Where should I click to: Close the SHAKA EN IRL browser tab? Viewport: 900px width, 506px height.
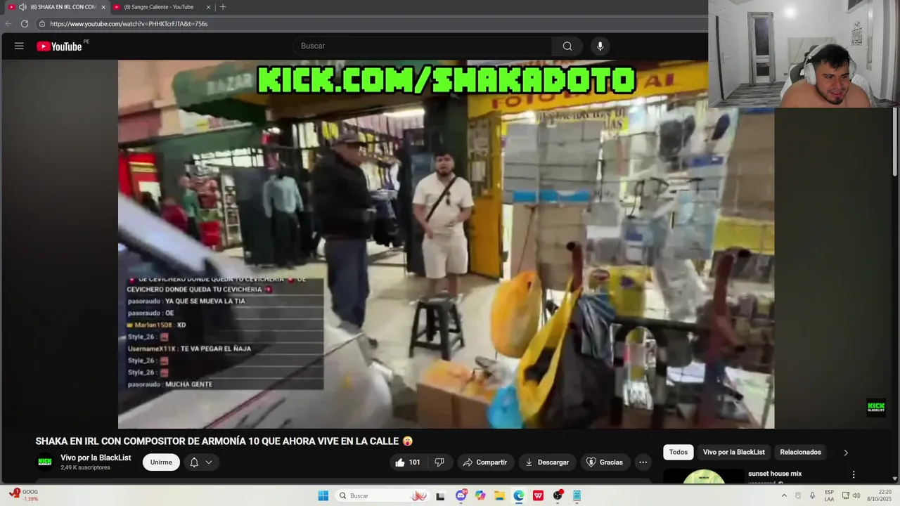103,7
